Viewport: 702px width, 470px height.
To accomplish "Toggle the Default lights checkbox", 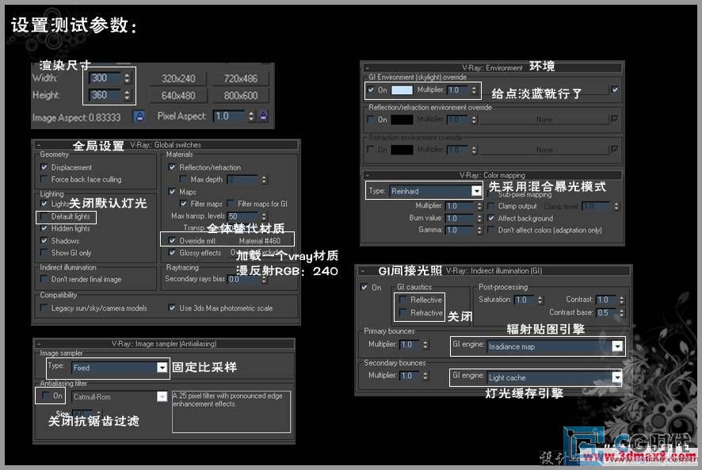I will click(44, 217).
